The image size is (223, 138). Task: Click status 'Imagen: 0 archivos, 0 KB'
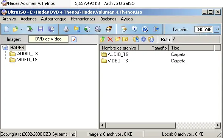[110, 134]
